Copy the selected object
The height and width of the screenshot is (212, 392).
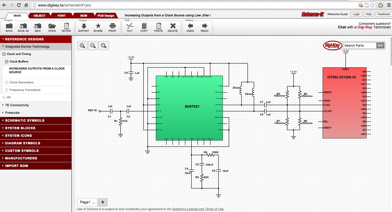pos(144,27)
